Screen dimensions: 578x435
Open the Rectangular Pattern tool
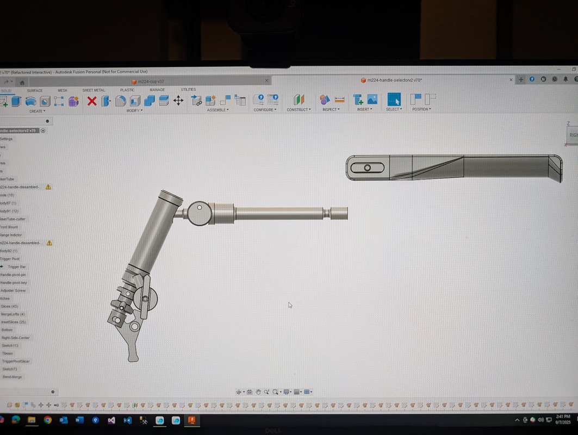(59, 101)
